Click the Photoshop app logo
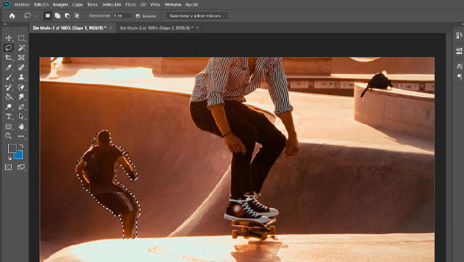Image resolution: width=464 pixels, height=262 pixels. click(x=6, y=4)
